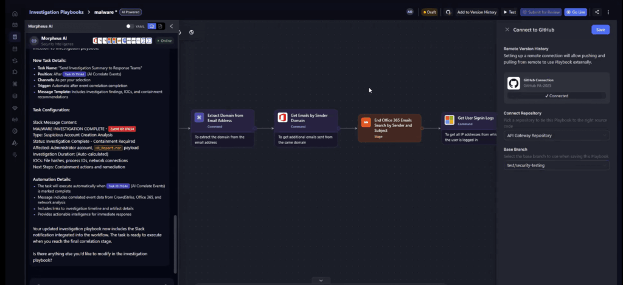Click the Office icon on Get Emails node
This screenshot has height=285, width=623.
coord(282,117)
